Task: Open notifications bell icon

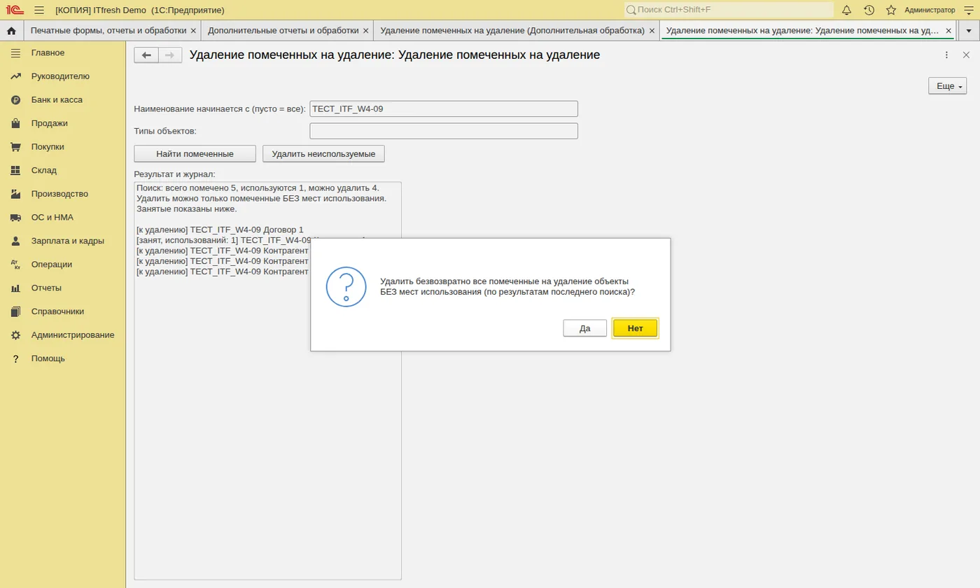Action: (x=846, y=10)
